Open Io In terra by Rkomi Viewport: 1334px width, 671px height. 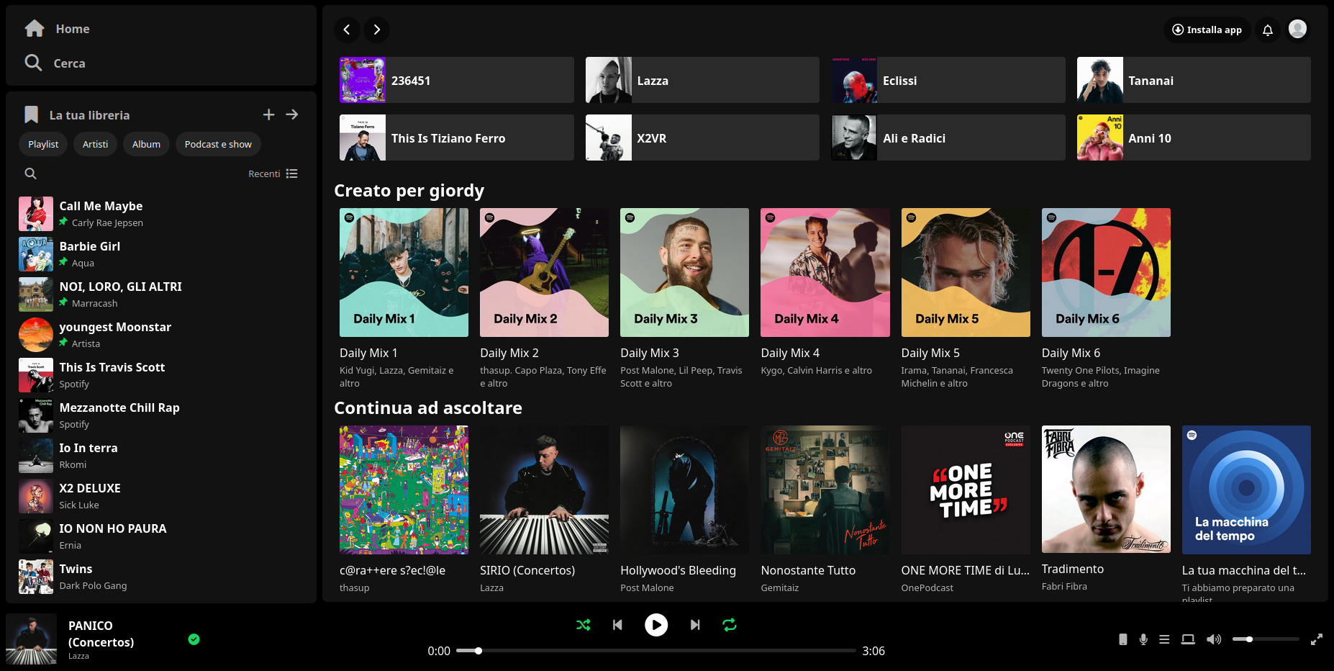[x=161, y=456]
